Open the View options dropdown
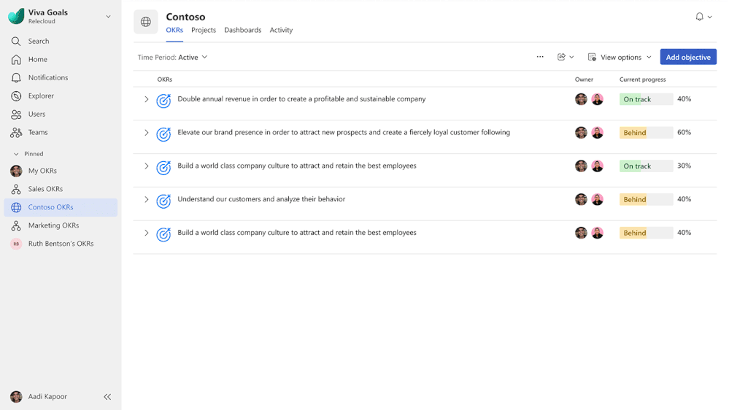 point(620,57)
